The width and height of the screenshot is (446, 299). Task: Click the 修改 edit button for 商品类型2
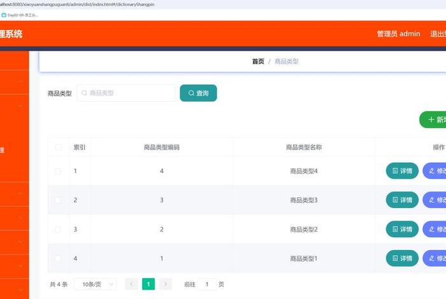click(435, 229)
